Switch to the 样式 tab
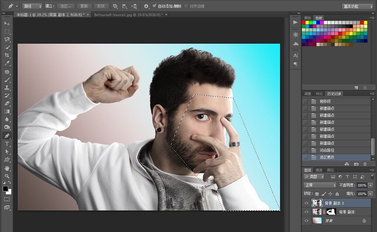 [x=319, y=94]
